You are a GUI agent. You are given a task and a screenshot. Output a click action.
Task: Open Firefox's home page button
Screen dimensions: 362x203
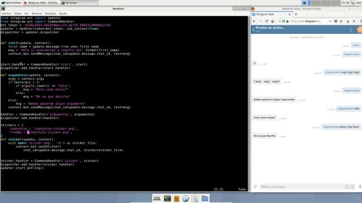273,21
